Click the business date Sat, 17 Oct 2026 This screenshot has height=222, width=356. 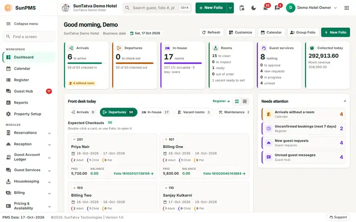[145, 33]
